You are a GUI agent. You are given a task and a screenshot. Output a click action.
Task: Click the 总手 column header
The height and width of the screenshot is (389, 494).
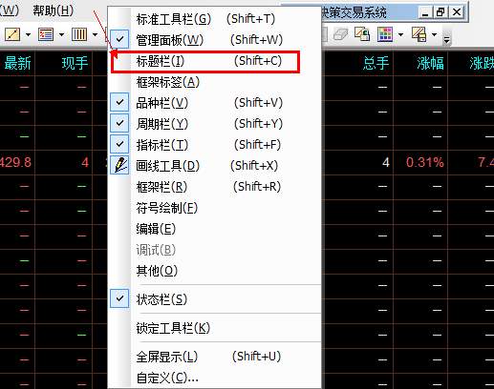(x=376, y=63)
